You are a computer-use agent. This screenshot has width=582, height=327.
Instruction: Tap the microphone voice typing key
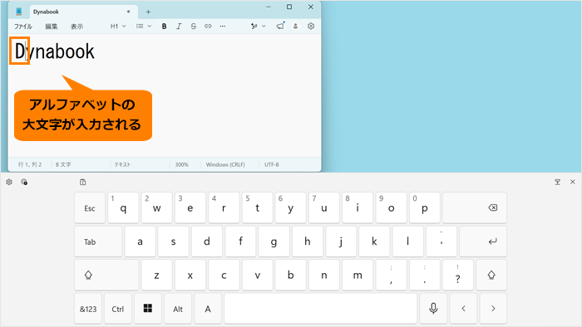point(433,309)
